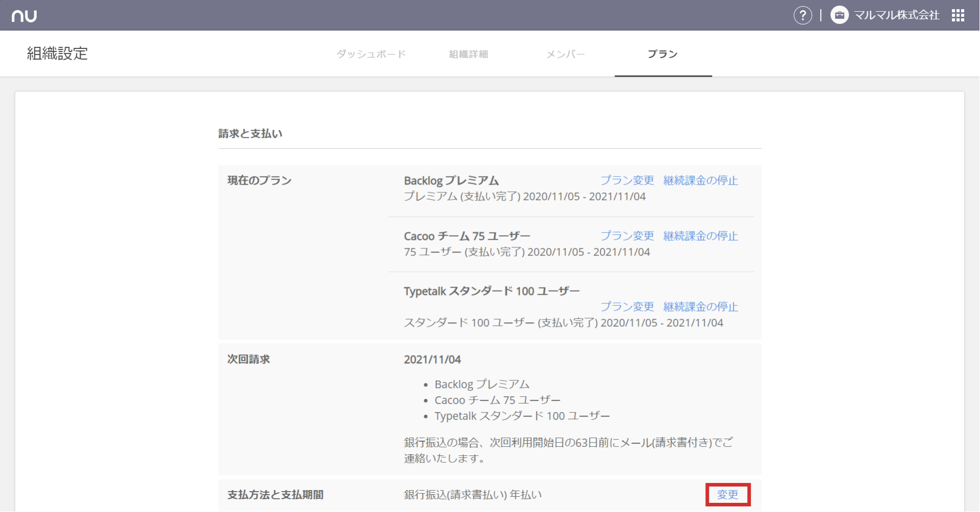This screenshot has width=980, height=512.
Task: Click the Nulab logo in header
Action: pos(24,16)
